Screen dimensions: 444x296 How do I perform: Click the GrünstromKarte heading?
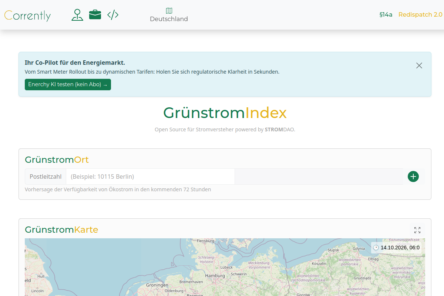pyautogui.click(x=61, y=230)
